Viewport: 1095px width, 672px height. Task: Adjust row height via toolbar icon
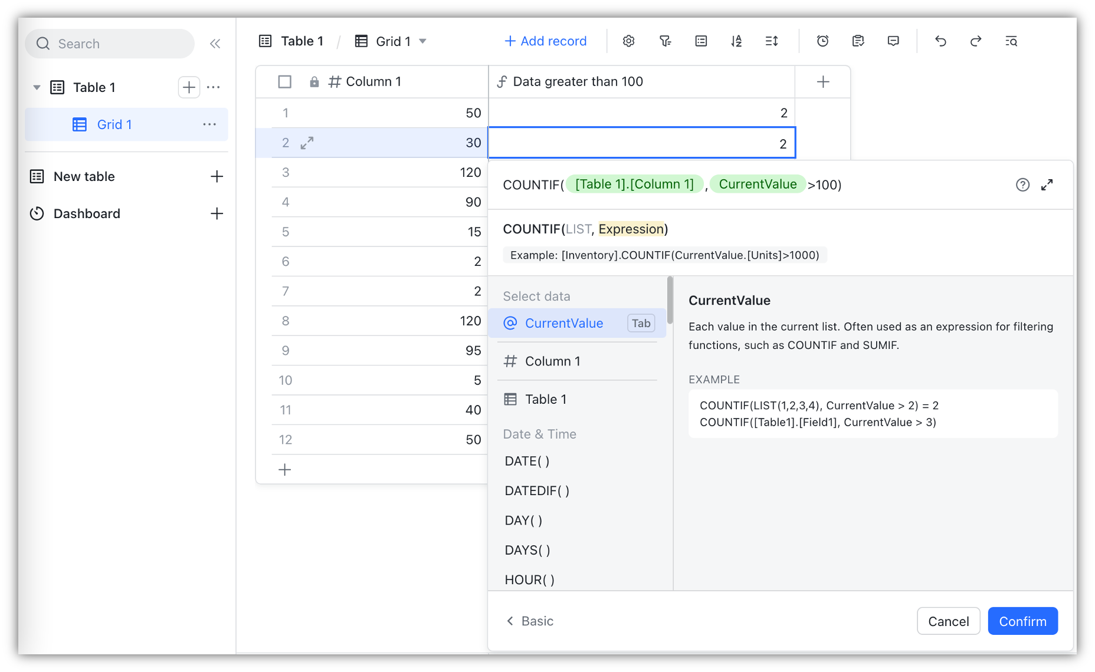point(771,41)
